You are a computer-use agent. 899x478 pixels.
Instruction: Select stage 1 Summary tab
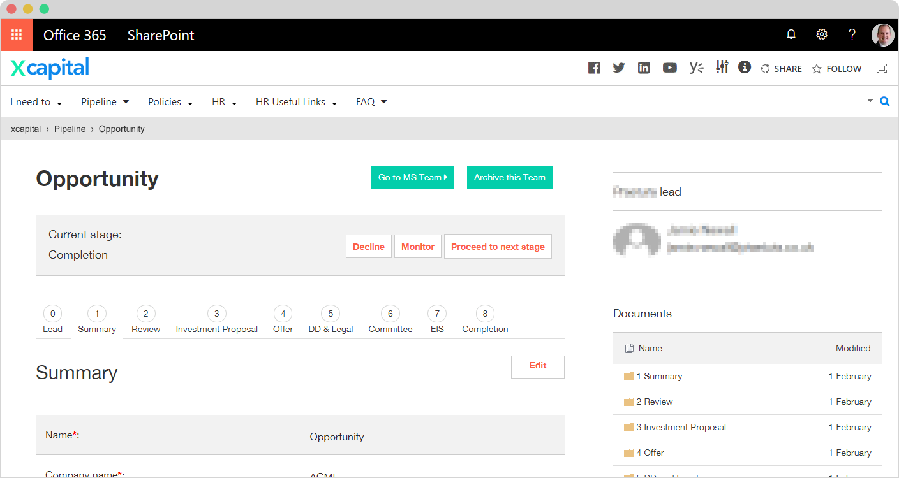tap(97, 320)
